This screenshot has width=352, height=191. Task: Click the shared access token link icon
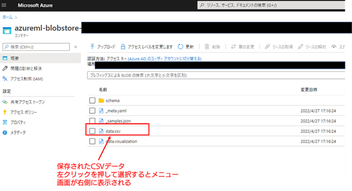[x=5, y=102]
